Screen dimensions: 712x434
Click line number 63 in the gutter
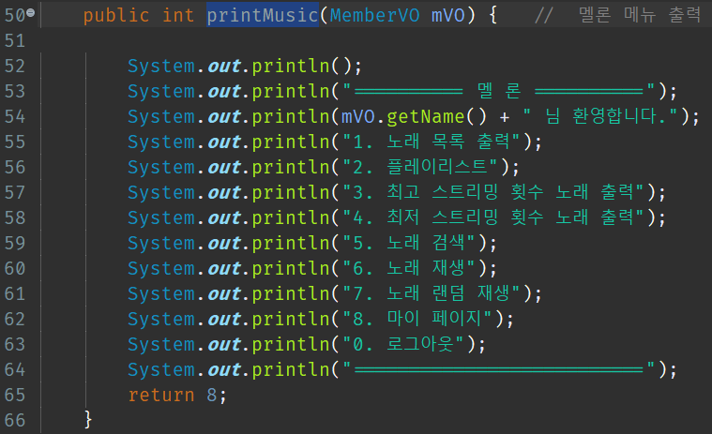pos(14,345)
